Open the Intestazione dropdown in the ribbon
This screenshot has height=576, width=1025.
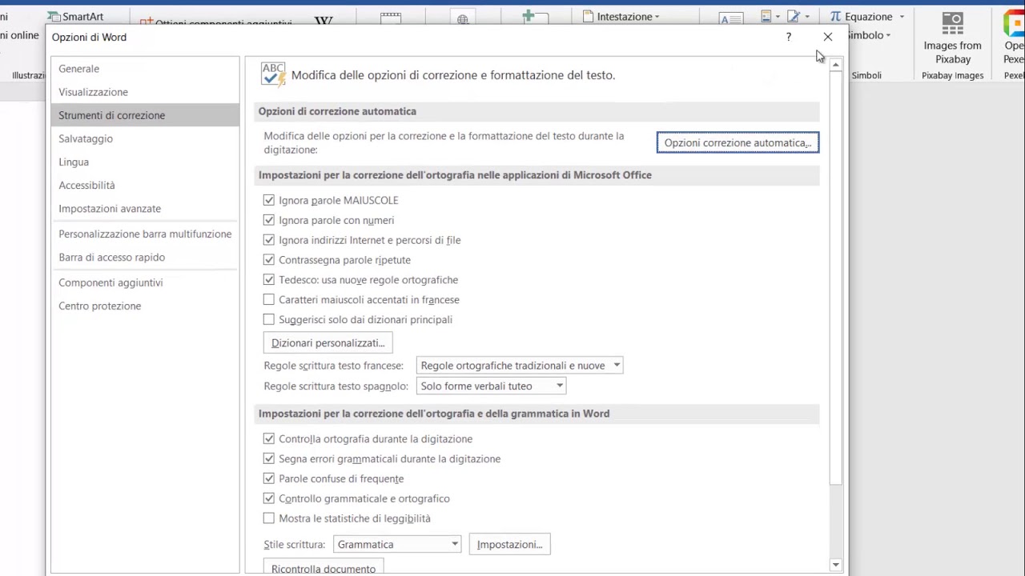click(621, 16)
